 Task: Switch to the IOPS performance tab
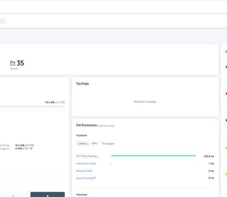click(x=94, y=144)
